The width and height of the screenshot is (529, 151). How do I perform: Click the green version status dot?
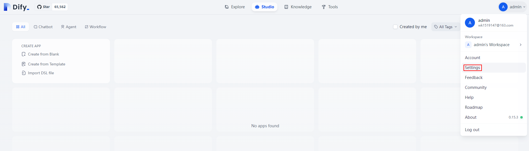[x=522, y=117]
